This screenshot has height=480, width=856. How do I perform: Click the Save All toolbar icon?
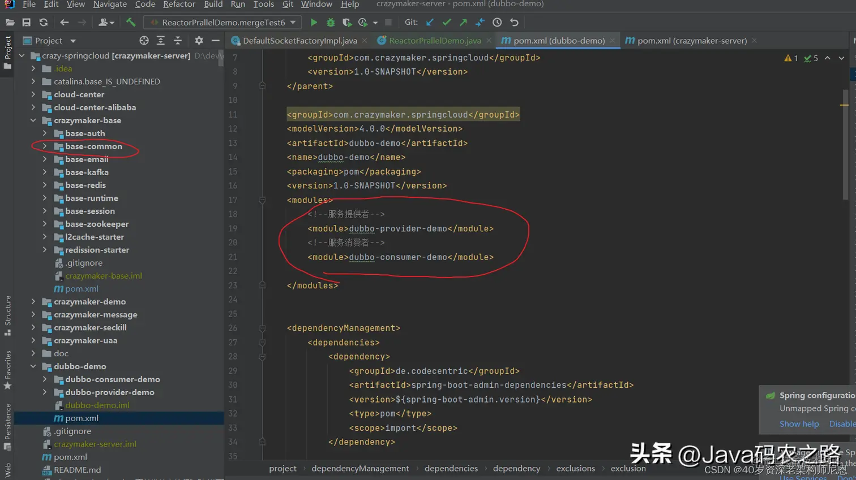26,23
